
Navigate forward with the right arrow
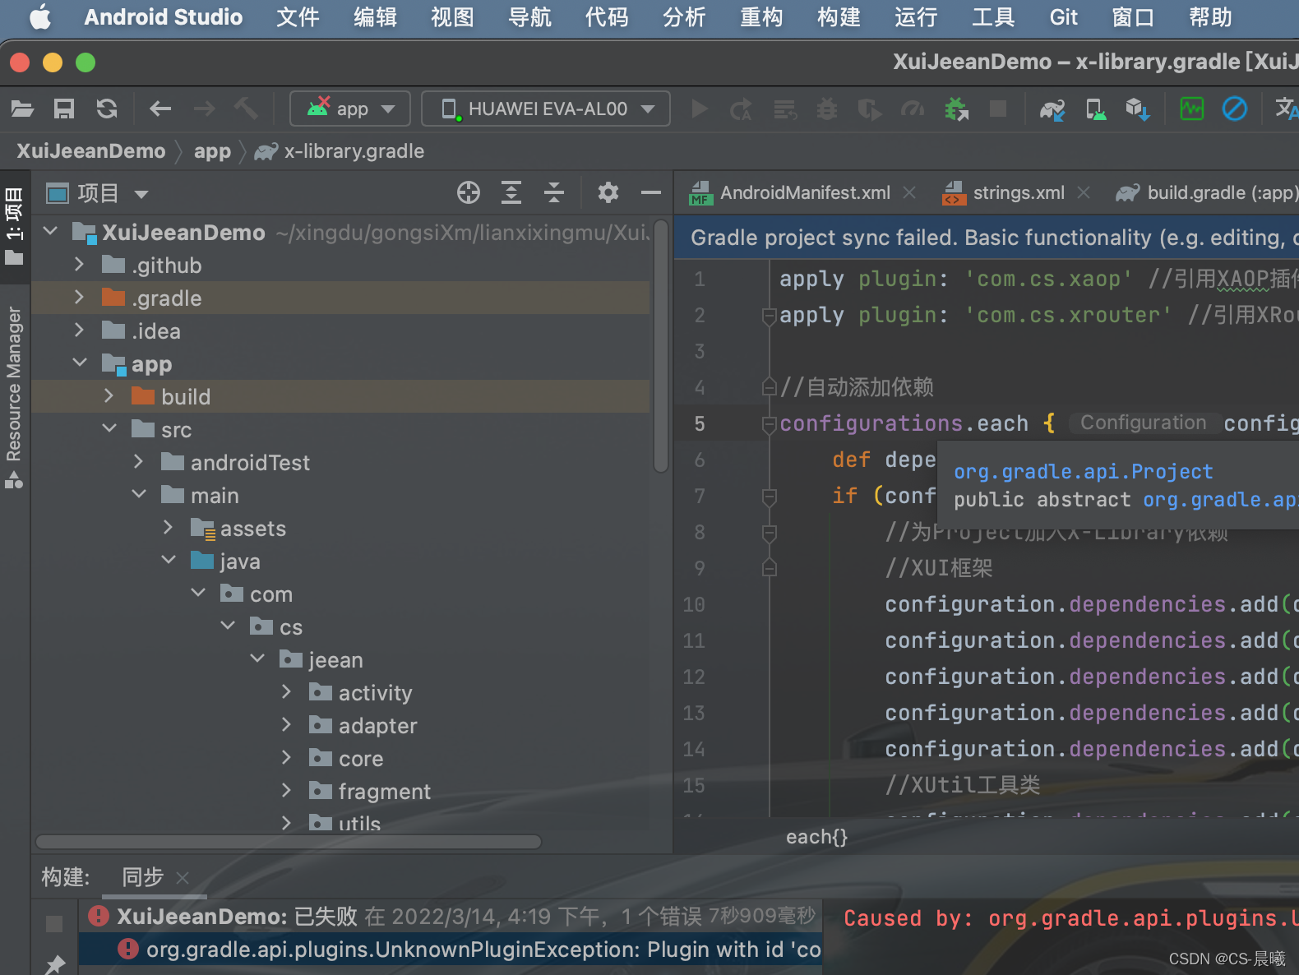click(x=204, y=109)
